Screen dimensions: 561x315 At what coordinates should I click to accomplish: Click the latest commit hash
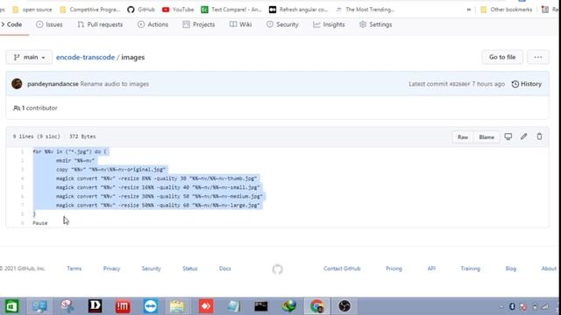click(459, 84)
